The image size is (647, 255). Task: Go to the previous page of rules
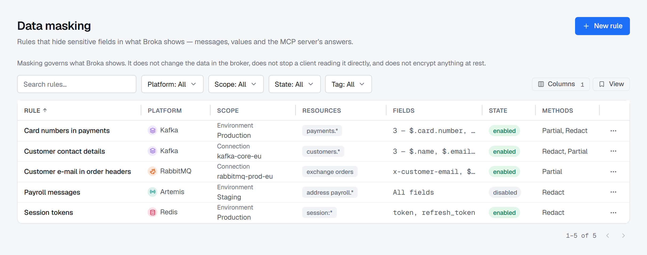pyautogui.click(x=608, y=236)
